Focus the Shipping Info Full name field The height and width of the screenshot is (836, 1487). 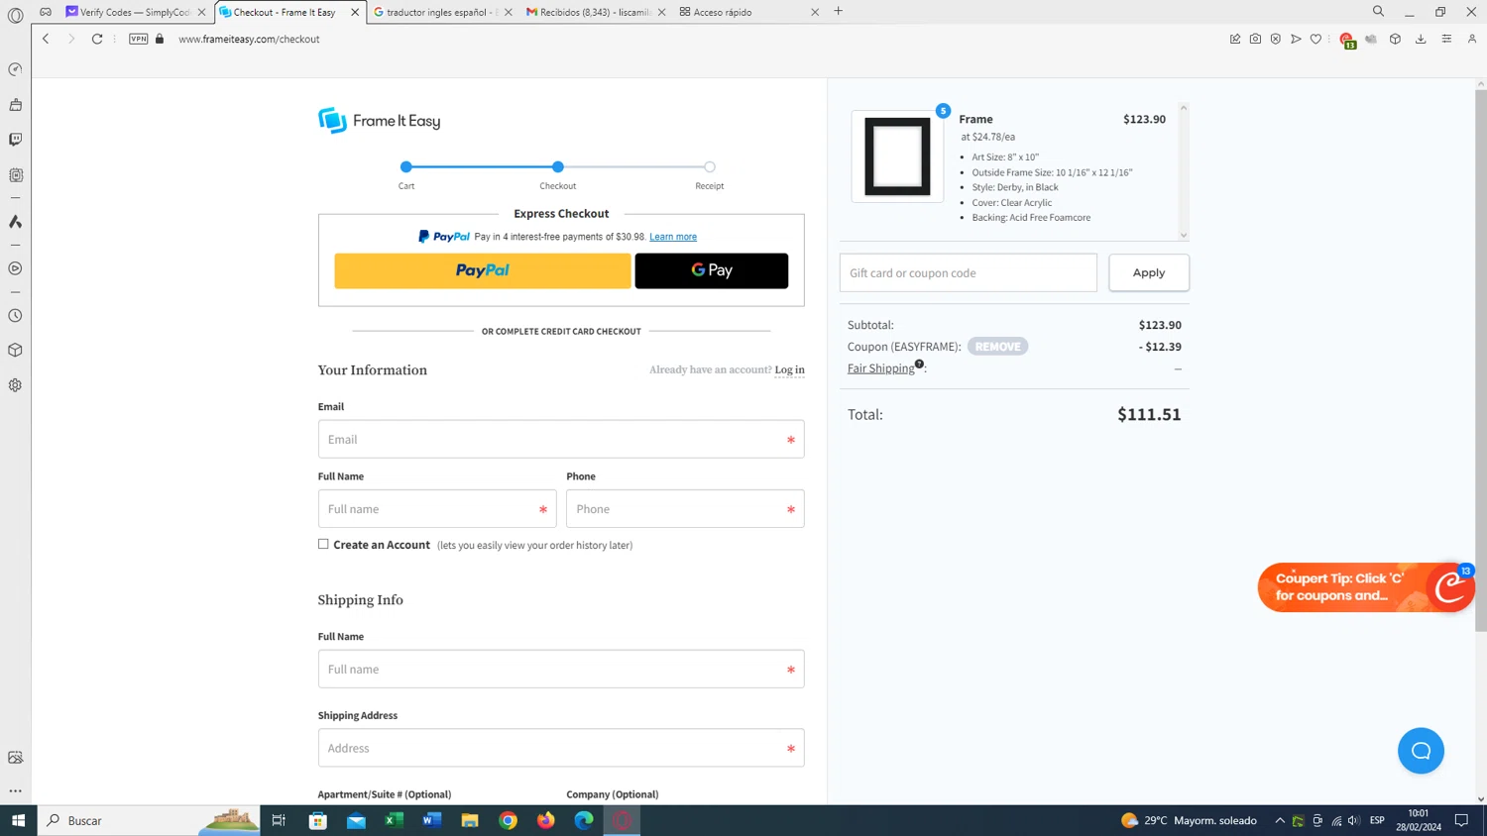(x=561, y=670)
